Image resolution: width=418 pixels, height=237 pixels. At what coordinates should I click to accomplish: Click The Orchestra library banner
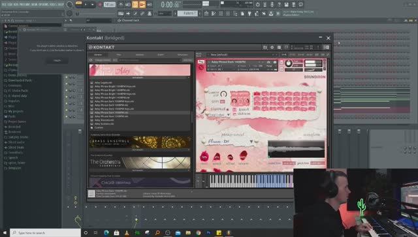coord(140,163)
